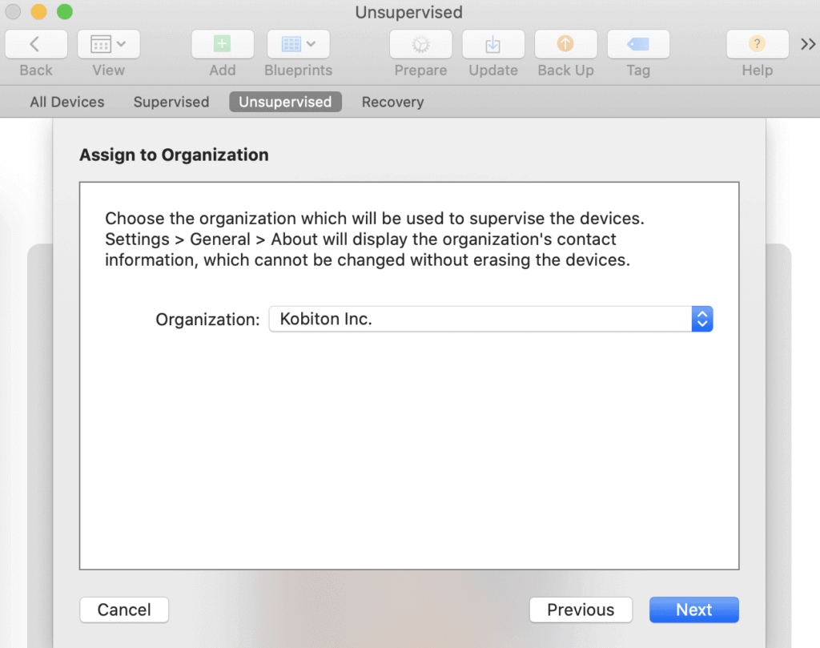Click the Kobiton Inc. organization field
Image resolution: width=820 pixels, height=648 pixels.
pos(480,319)
